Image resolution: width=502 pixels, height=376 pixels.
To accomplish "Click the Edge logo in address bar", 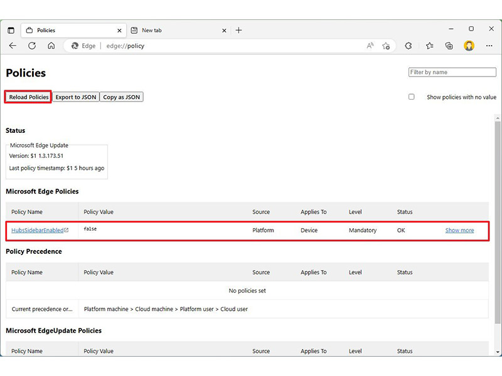I will 75,46.
